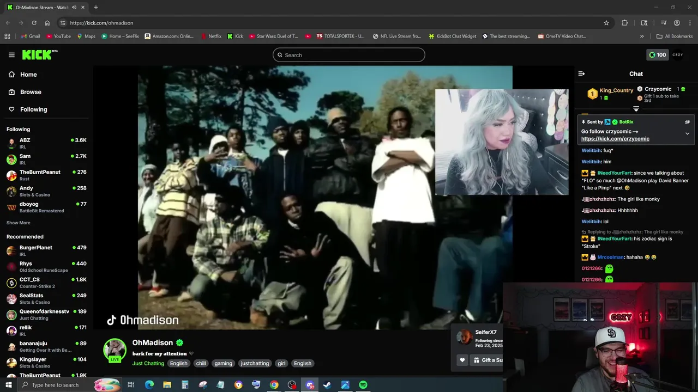Reload the page

pos(34,23)
